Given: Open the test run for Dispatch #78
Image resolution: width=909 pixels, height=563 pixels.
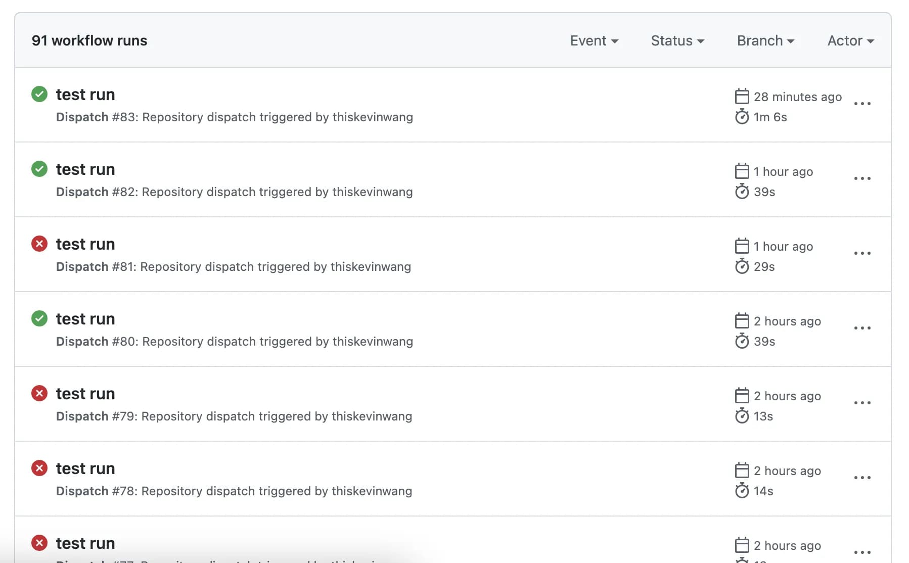Looking at the screenshot, I should click(85, 468).
